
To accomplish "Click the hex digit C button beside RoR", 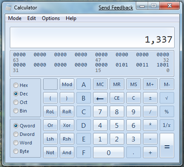I will click(x=84, y=112).
